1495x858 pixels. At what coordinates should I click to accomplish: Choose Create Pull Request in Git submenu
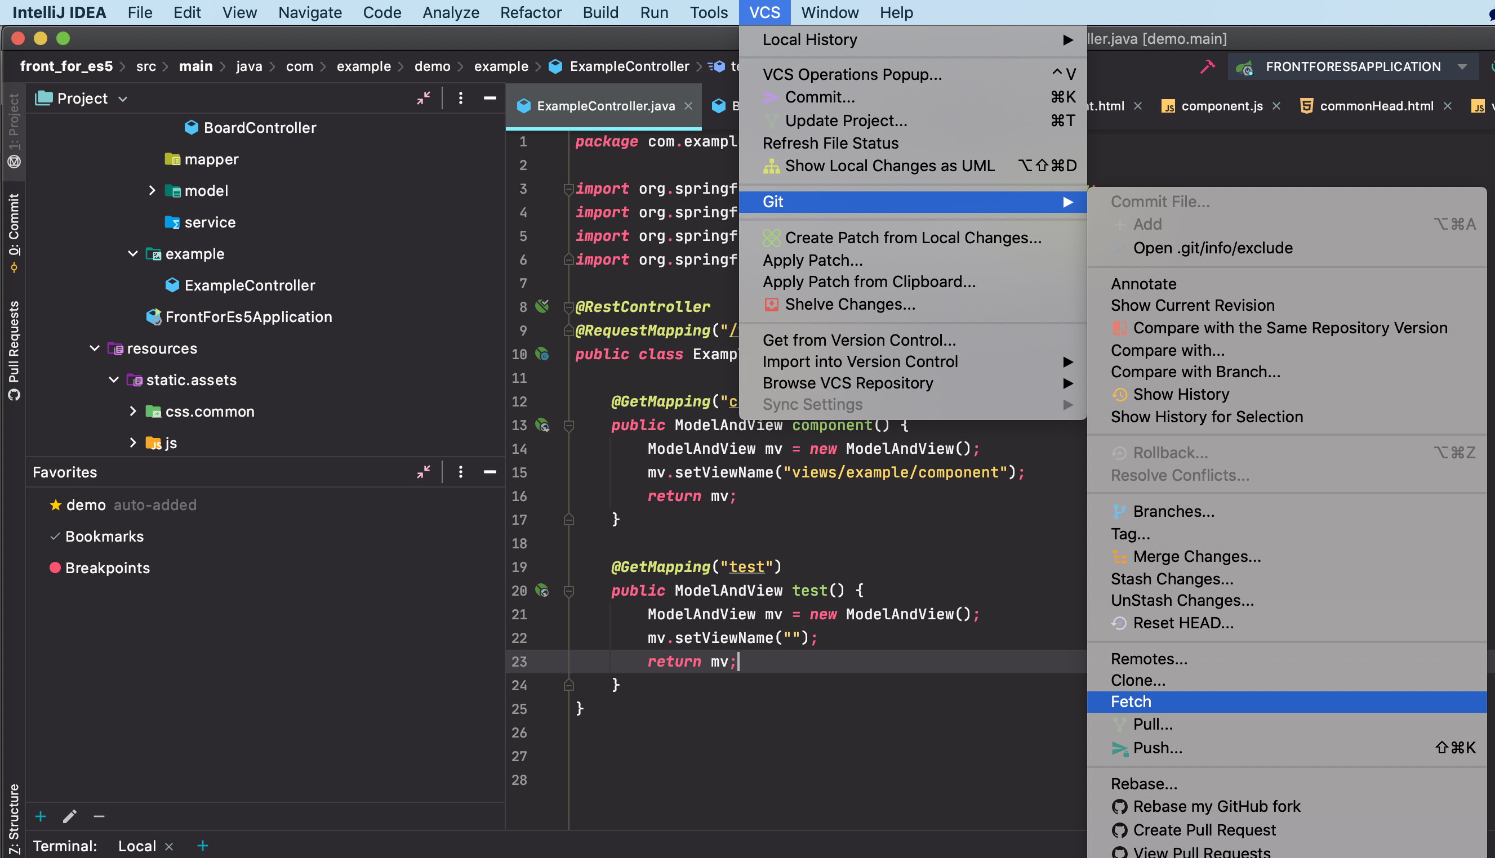1287,830
